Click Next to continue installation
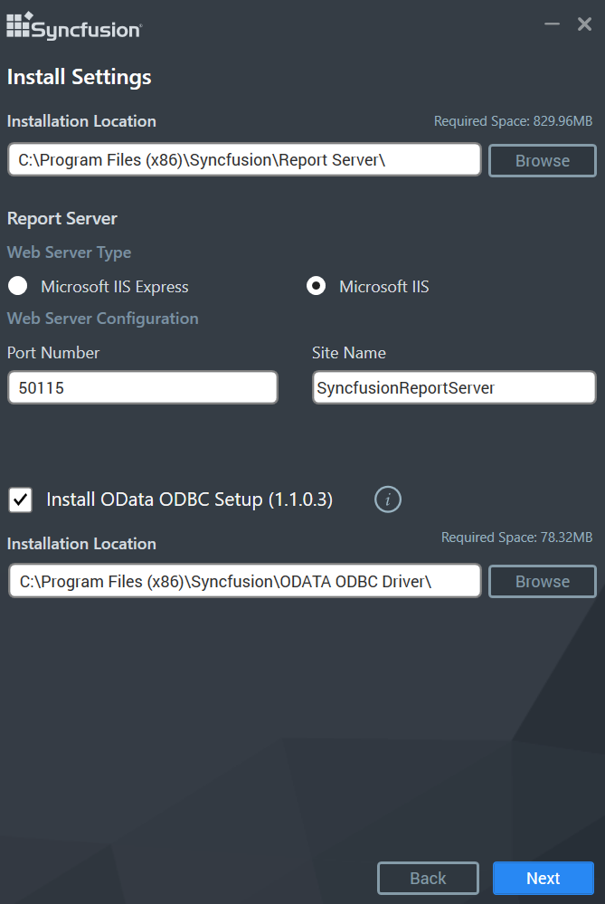 click(x=544, y=878)
